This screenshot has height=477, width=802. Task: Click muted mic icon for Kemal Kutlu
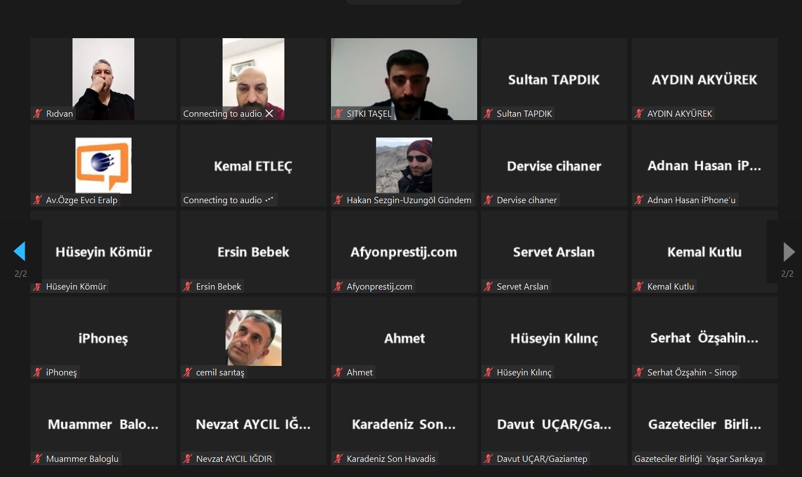pyautogui.click(x=639, y=286)
